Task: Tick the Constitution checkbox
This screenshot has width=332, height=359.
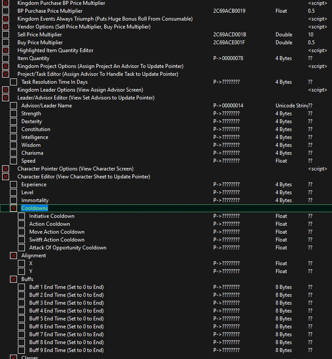Action: tap(13, 129)
